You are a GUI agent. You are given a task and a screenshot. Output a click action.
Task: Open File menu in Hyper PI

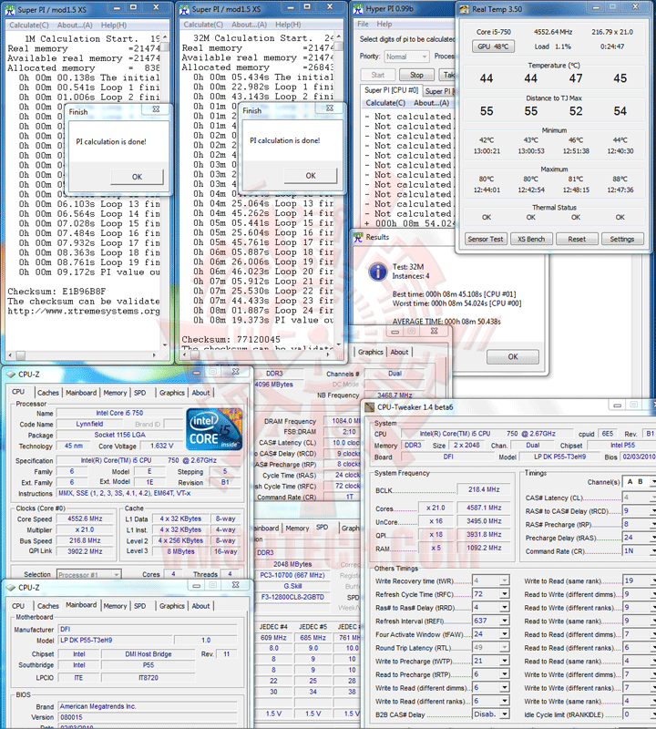[x=363, y=24]
